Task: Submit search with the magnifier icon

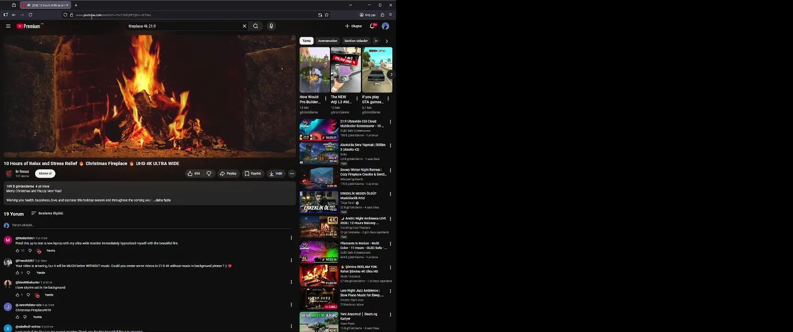Action: [256, 26]
